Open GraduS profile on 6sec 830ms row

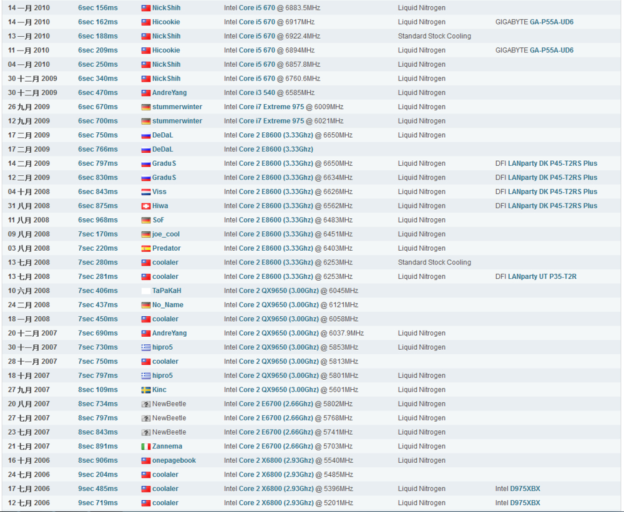[x=164, y=178]
